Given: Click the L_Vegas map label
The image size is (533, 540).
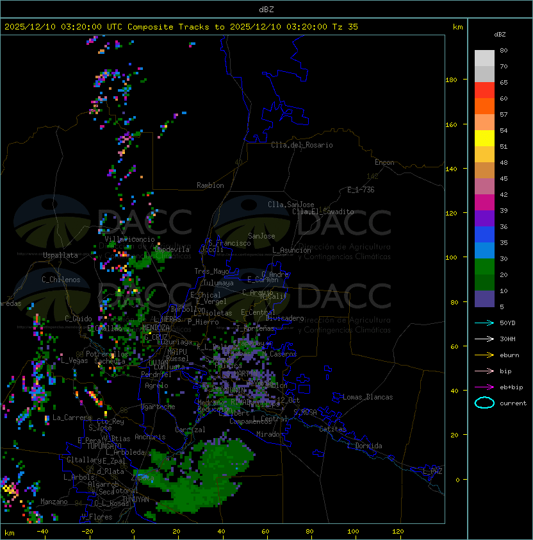Looking at the screenshot, I should point(74,360).
